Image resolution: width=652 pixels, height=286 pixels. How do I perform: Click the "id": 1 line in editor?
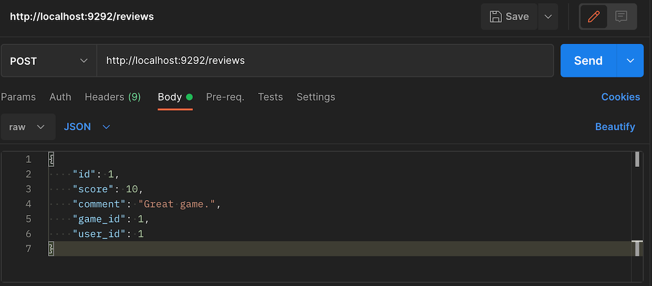coord(96,174)
